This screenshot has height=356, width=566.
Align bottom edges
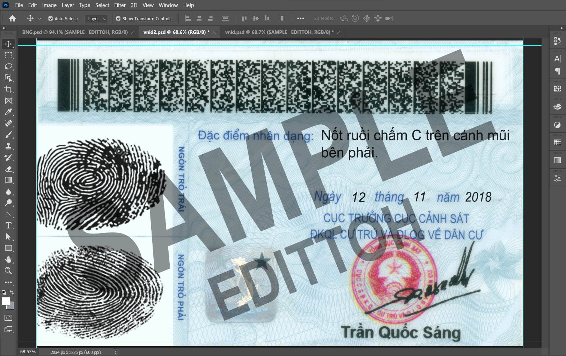[x=267, y=18]
